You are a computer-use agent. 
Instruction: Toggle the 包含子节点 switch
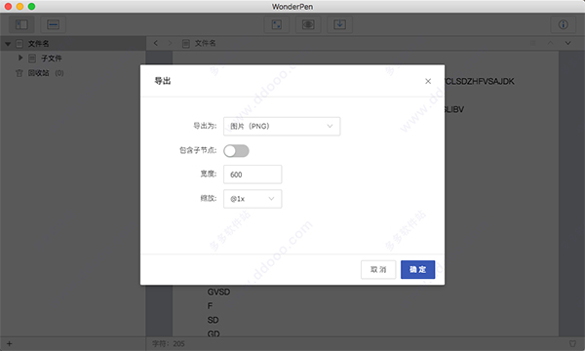coord(236,151)
